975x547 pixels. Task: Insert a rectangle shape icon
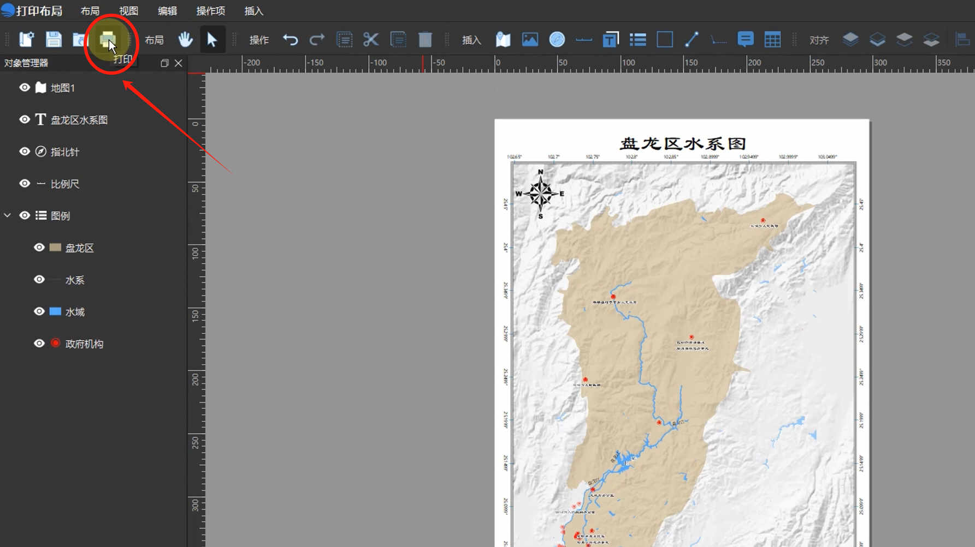click(x=665, y=40)
